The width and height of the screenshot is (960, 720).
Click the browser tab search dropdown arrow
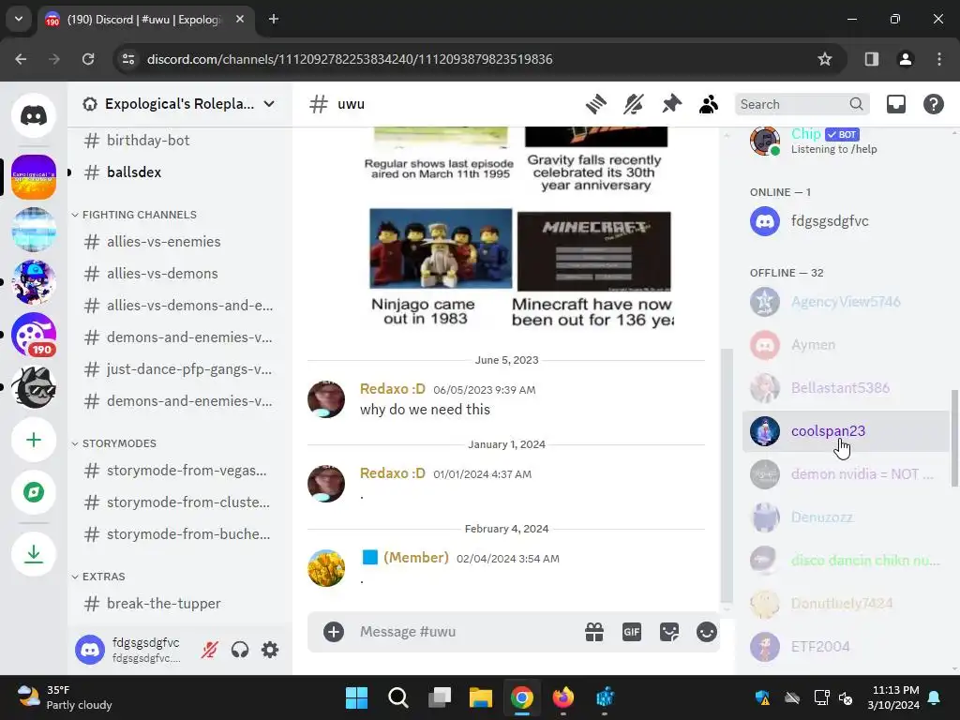pyautogui.click(x=19, y=19)
